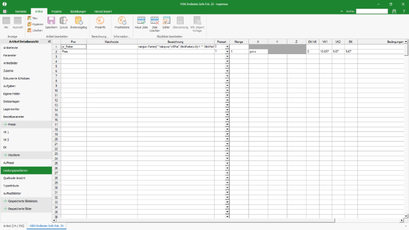Viewport: 409px width, 230px height.
Task: Click the Alle view icon
Action: click(7, 21)
